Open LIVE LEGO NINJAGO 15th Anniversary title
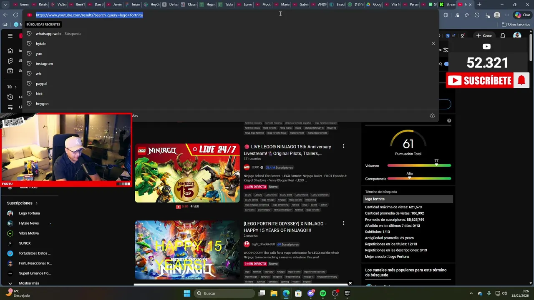The image size is (534, 300). coord(287,150)
